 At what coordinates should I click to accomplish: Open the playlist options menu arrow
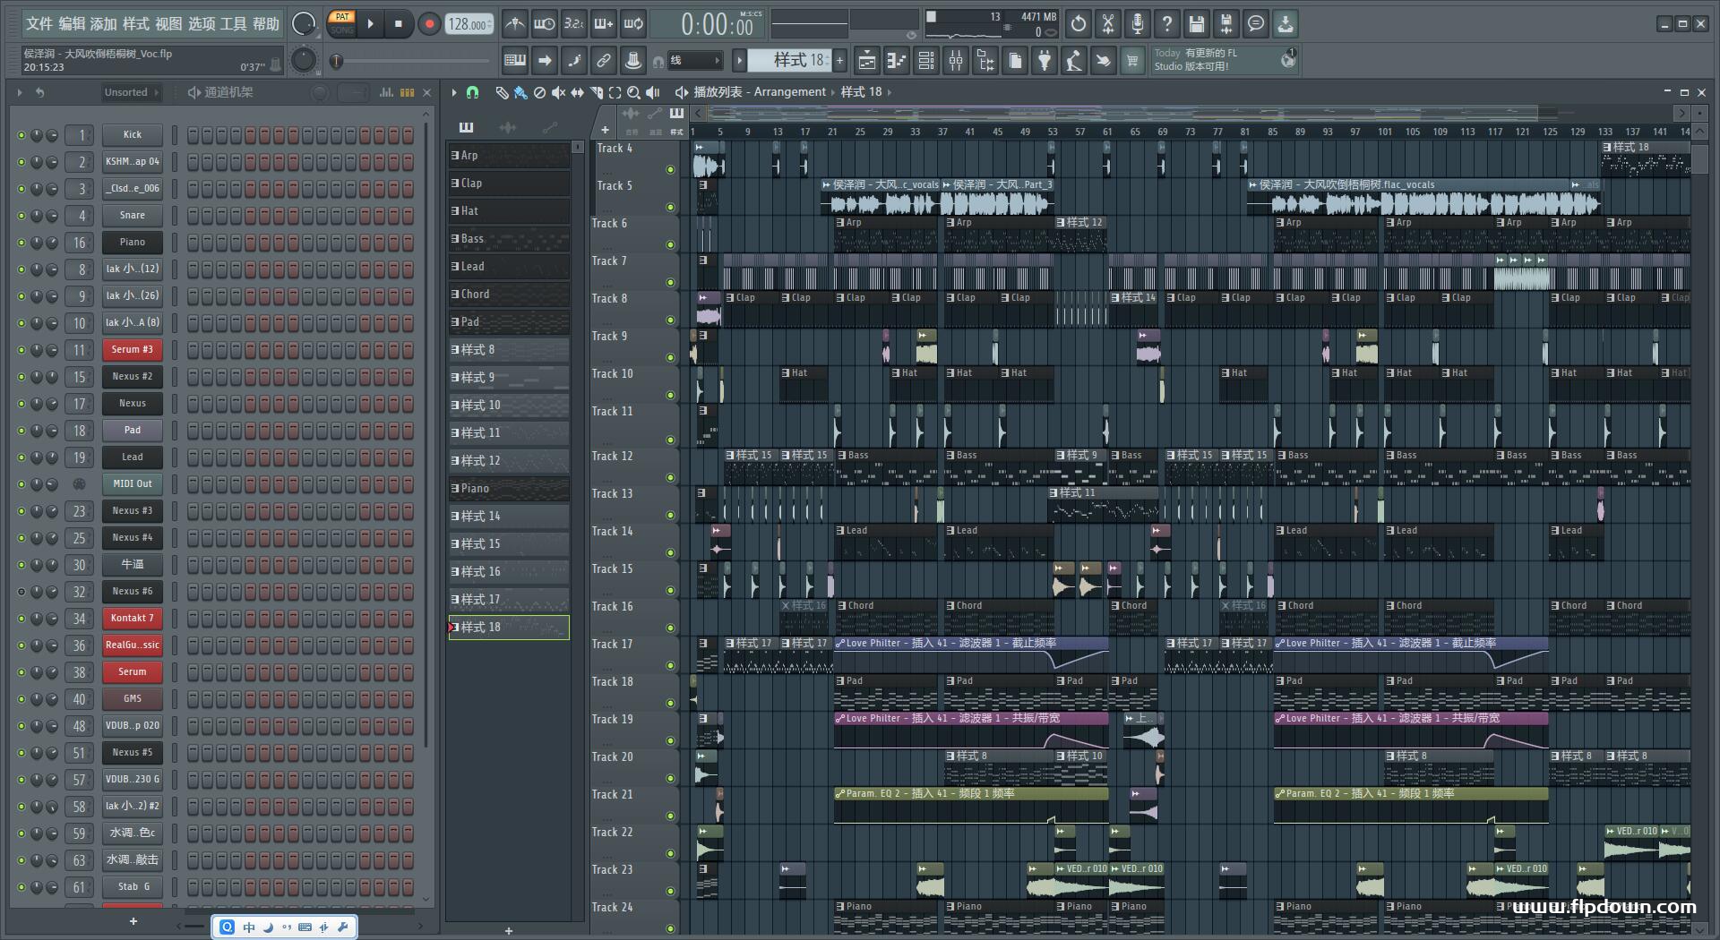454,92
